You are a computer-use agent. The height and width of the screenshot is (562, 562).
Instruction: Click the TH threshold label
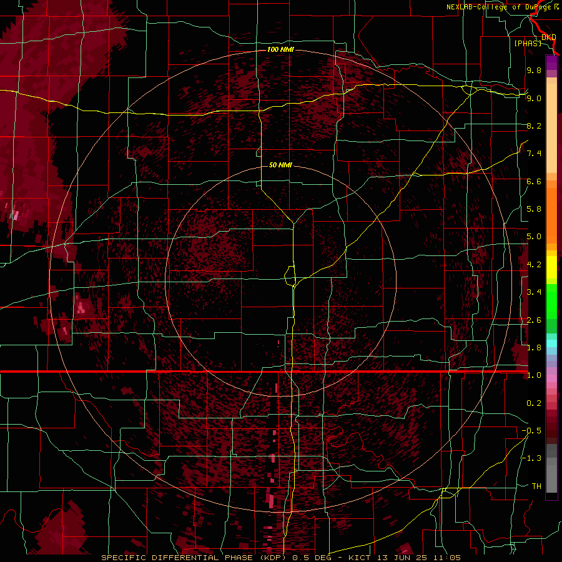(x=536, y=486)
